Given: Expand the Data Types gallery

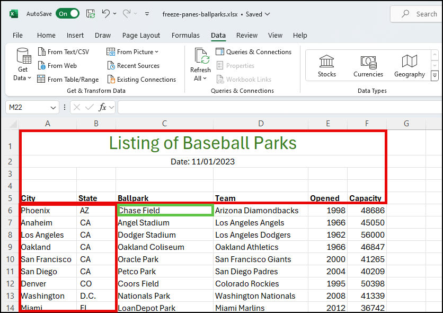Looking at the screenshot, I should pos(435,76).
